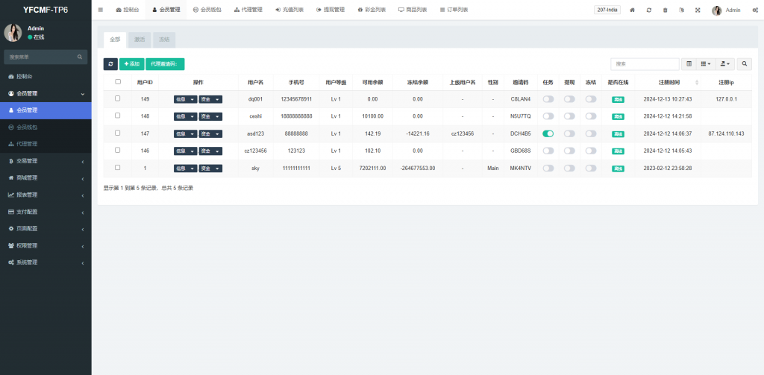The height and width of the screenshot is (375, 764).
Task: Toggle the 任务 switch for user asd123
Action: click(548, 133)
